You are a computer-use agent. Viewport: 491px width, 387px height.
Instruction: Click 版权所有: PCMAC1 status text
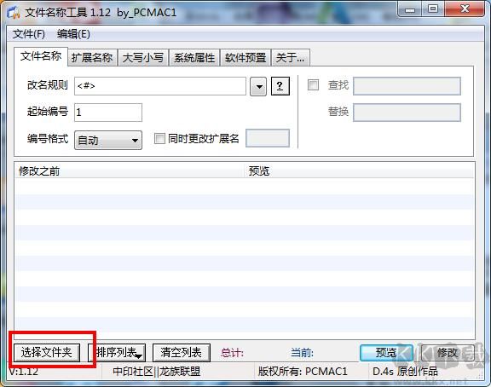pyautogui.click(x=303, y=372)
